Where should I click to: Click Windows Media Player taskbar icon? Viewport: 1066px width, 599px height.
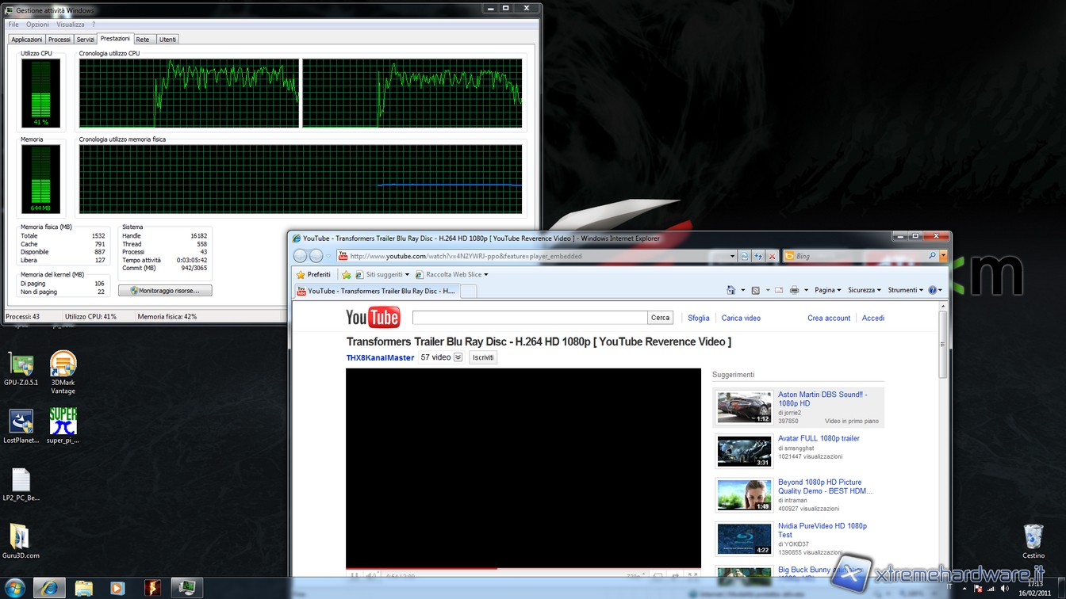coord(117,588)
